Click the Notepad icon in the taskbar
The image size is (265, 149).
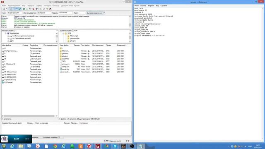141,146
